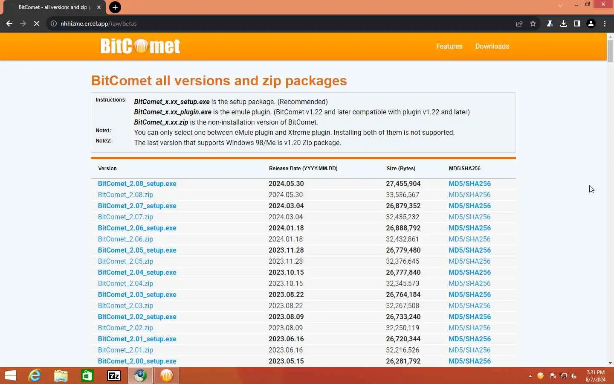Open Windows Start menu
Screen dimensions: 614x384
(11, 375)
